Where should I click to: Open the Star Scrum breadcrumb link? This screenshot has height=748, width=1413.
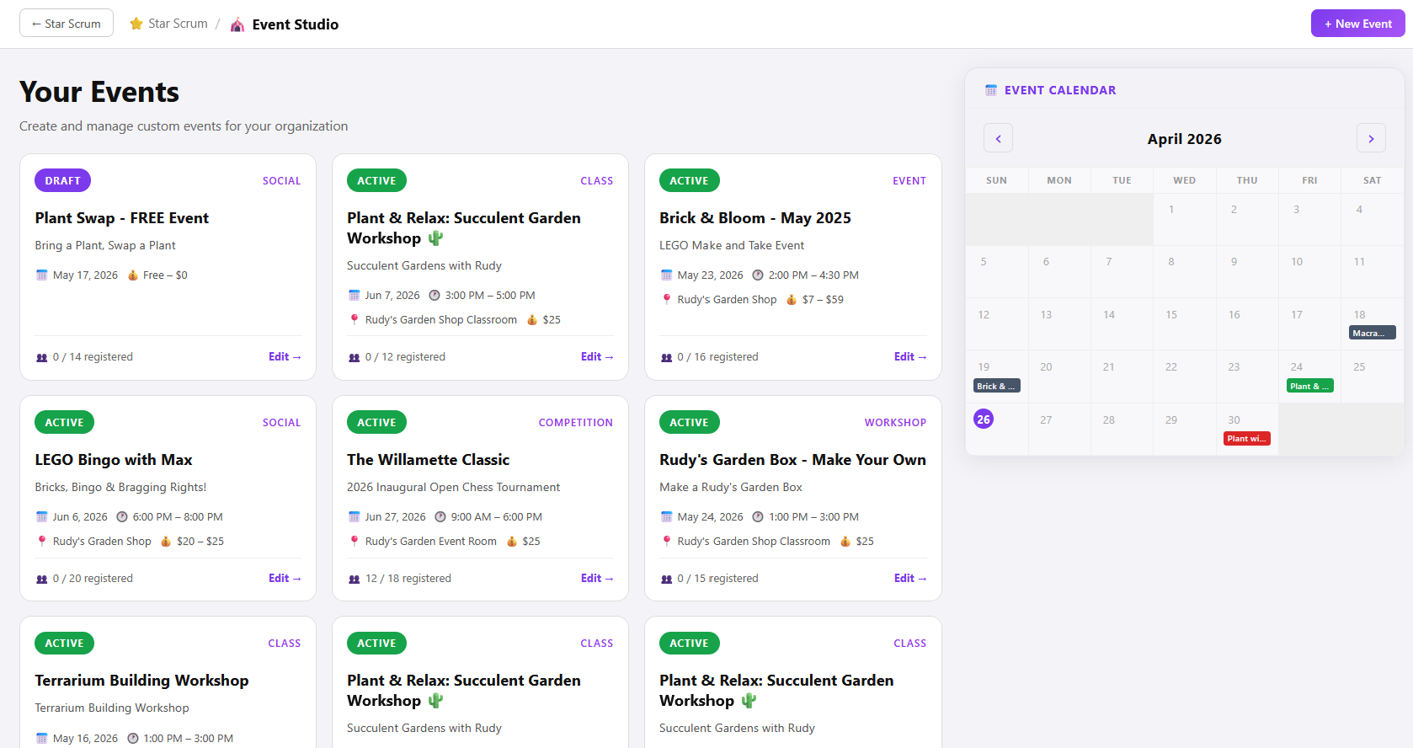tap(178, 24)
